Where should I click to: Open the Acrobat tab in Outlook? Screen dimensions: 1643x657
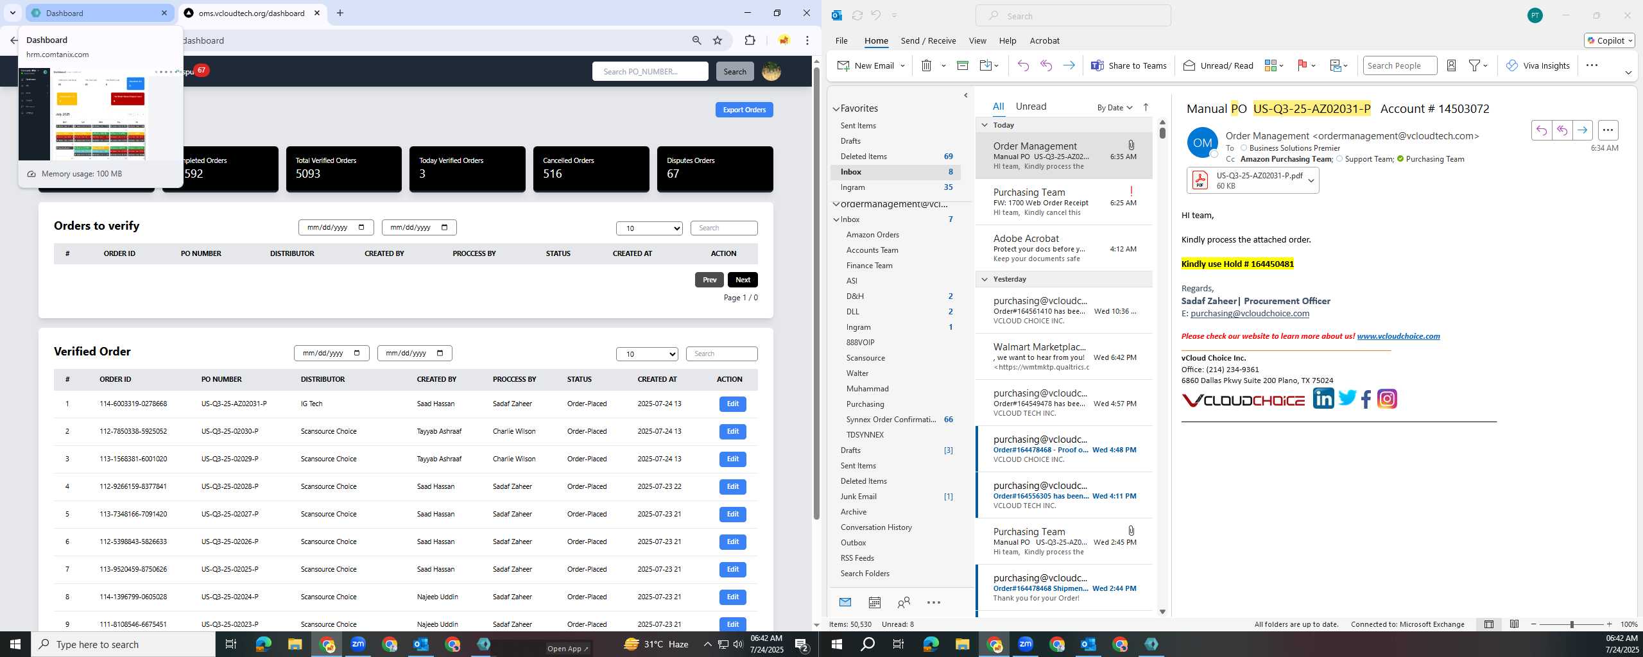tap(1044, 40)
